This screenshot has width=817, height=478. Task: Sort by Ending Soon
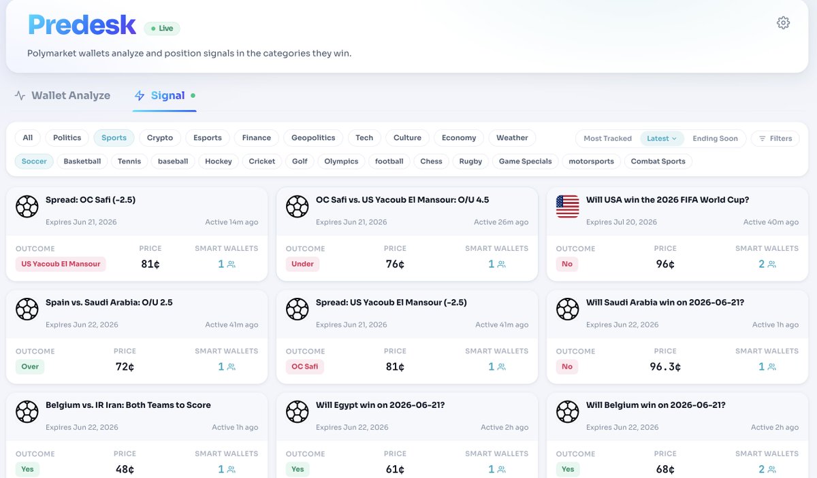click(x=715, y=139)
